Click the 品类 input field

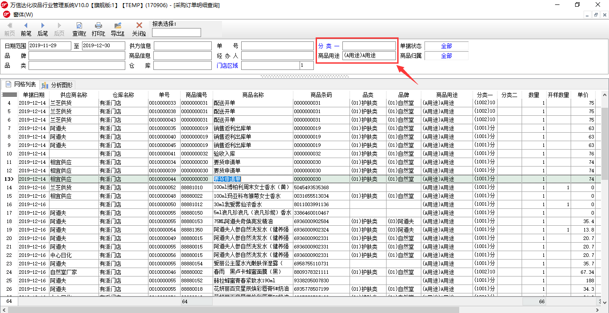click(x=77, y=65)
